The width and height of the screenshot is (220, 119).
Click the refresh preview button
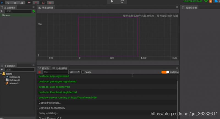coord(122,1)
